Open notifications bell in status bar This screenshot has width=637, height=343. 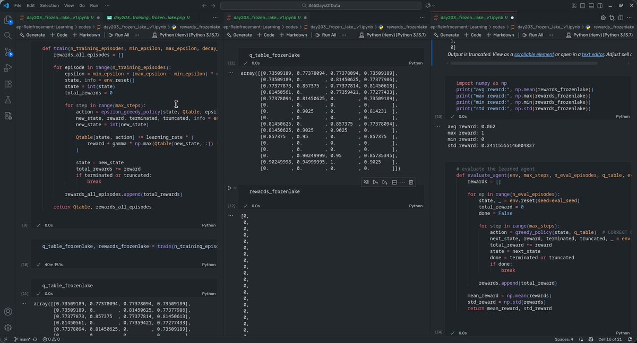[630, 339]
